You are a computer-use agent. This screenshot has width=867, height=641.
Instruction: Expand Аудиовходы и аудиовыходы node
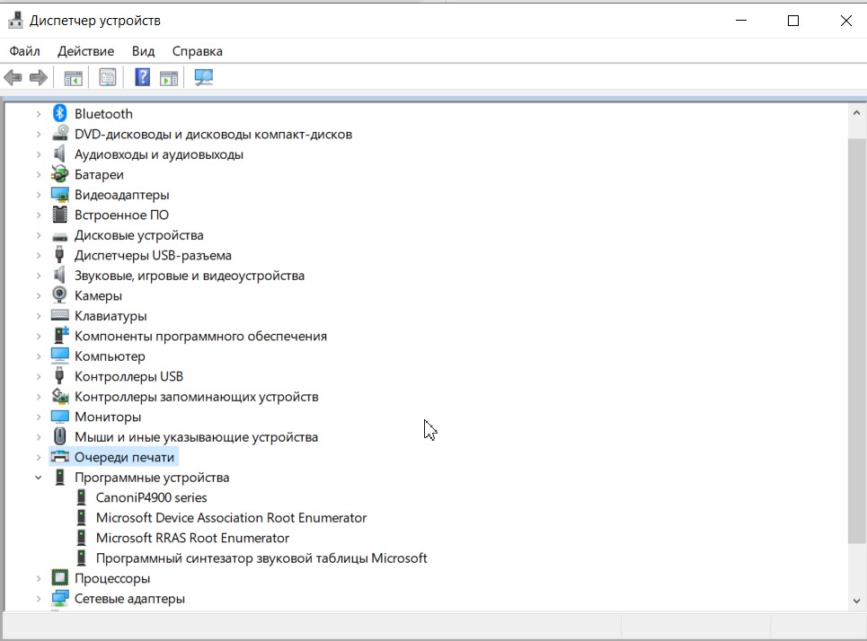(38, 154)
